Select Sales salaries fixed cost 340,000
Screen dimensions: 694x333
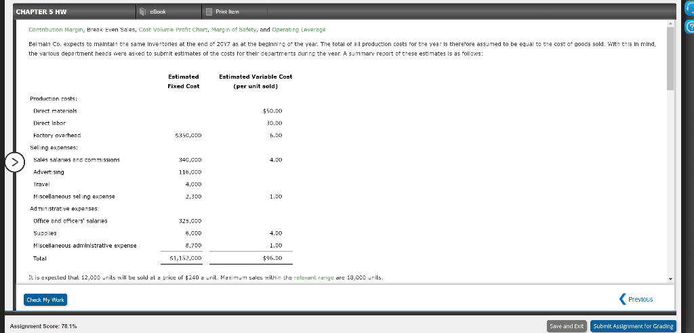coord(190,159)
